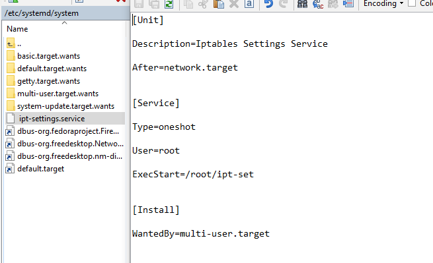Click the User=root line
The image size is (433, 263).
coord(156,151)
